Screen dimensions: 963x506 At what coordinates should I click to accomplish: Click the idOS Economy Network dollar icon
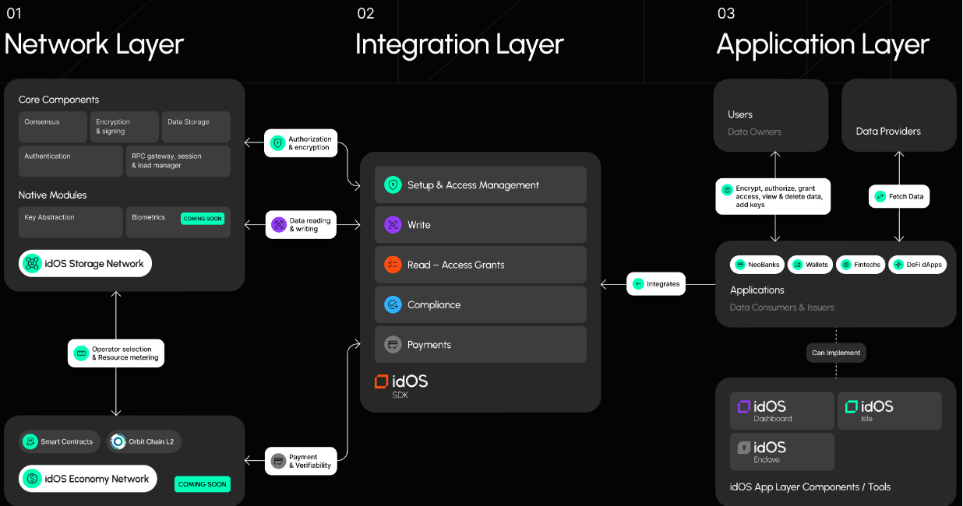pos(32,479)
